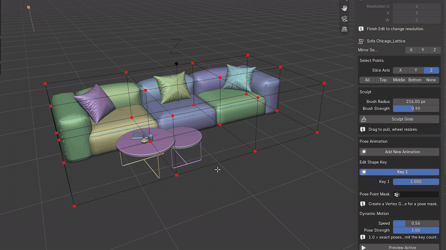This screenshot has height=250, width=446.
Task: Adjust the Key 1 value slider
Action: [416, 181]
